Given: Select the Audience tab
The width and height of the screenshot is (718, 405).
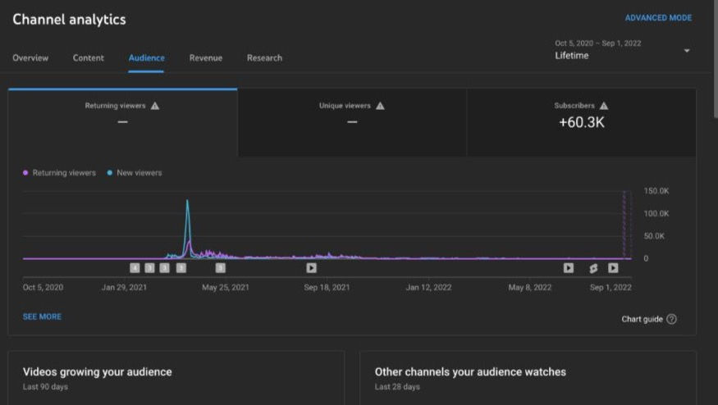Looking at the screenshot, I should click(x=147, y=58).
